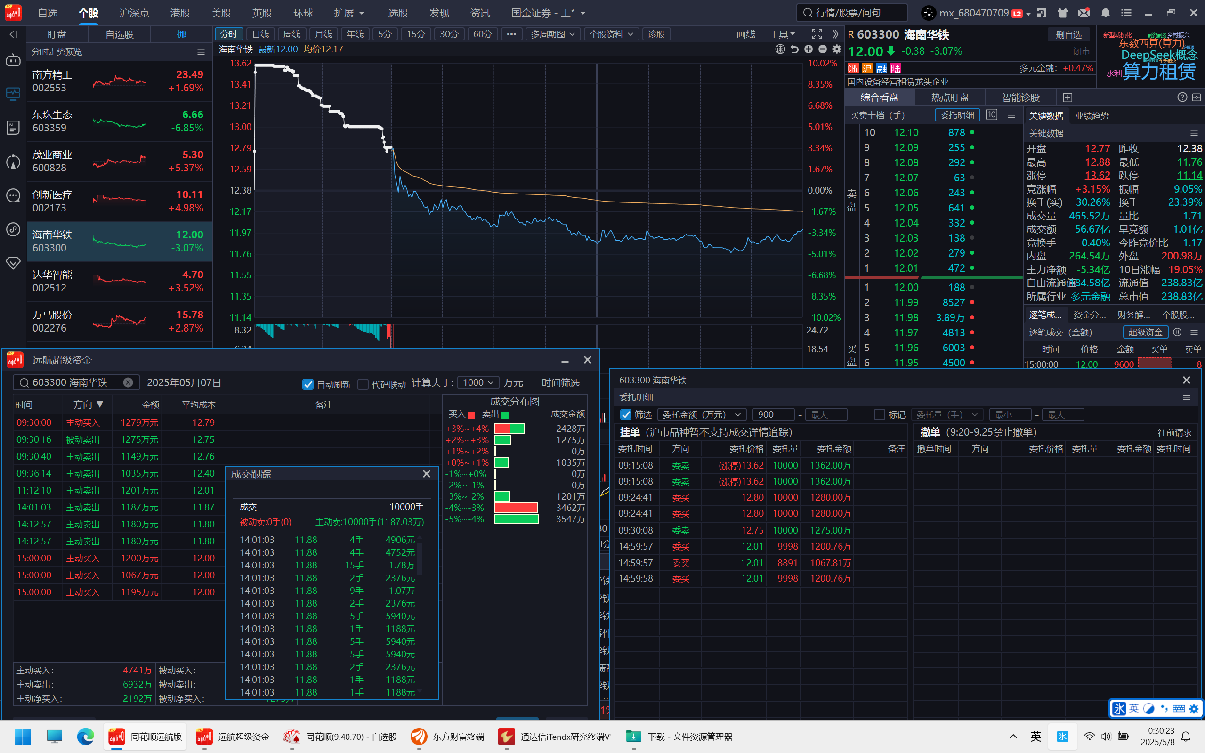Image resolution: width=1205 pixels, height=753 pixels.
Task: Select the monitor trend sidebar icon
Action: click(13, 94)
